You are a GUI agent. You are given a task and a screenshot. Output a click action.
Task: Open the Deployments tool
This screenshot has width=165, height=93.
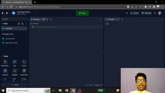pos(24,72)
